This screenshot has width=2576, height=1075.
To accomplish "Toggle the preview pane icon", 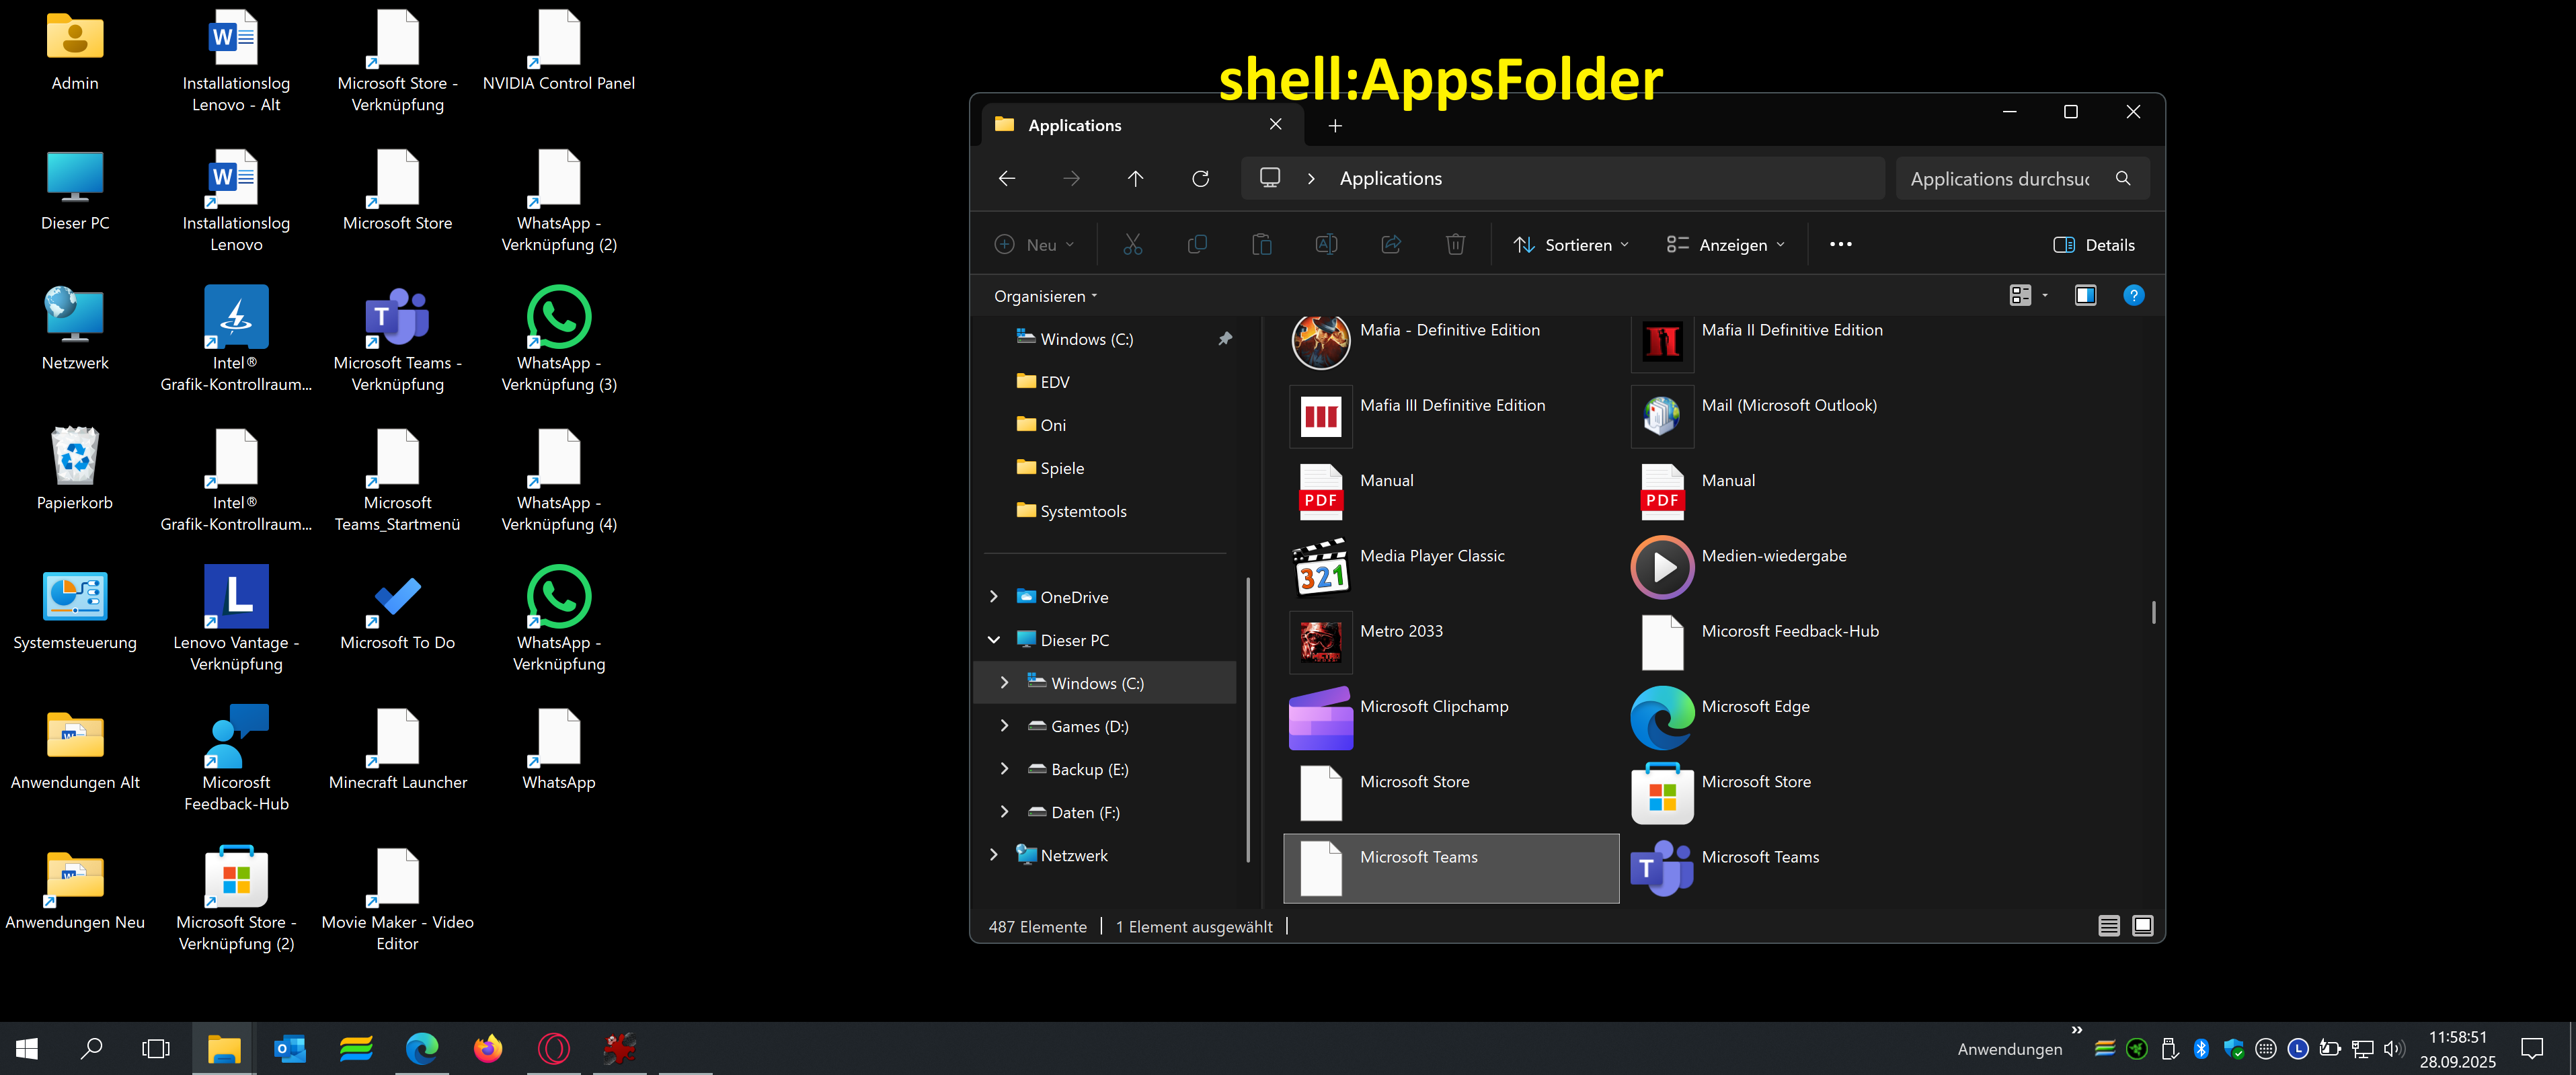I will [x=2085, y=296].
